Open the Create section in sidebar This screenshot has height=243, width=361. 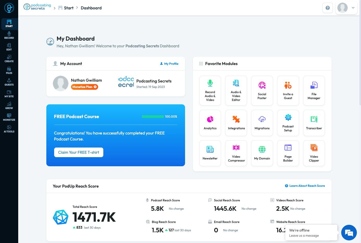[9, 59]
